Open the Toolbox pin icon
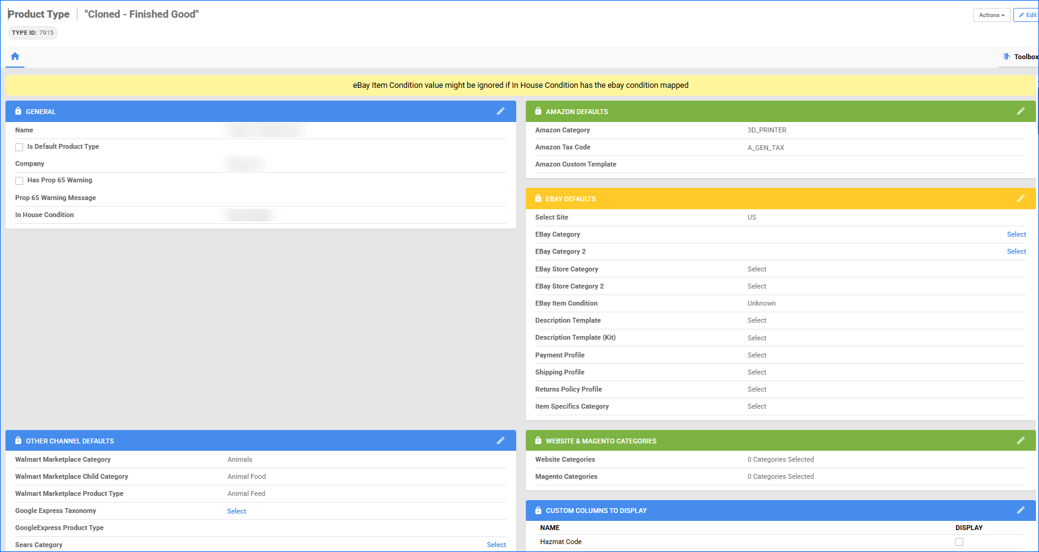Screen dimensions: 1039x552 tap(1007, 57)
